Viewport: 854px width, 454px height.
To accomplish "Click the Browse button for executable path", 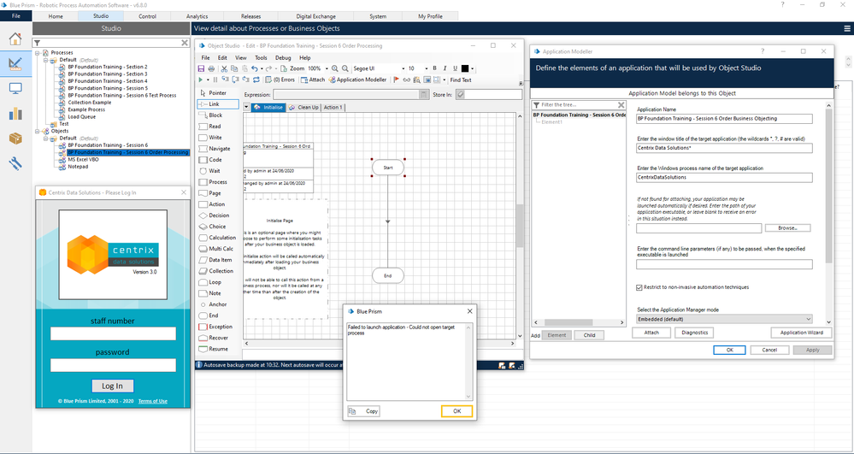I will pos(787,227).
